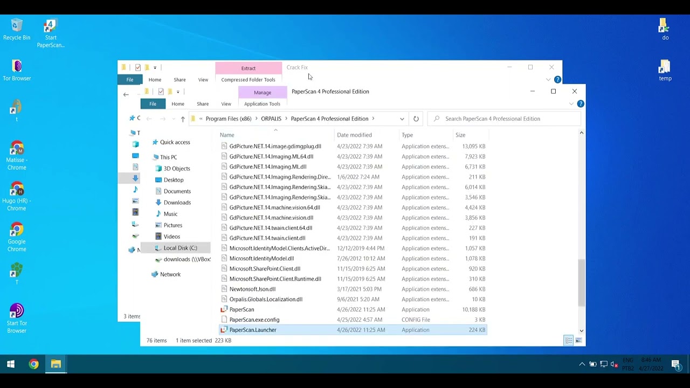Click the file list vertical scrollbar thumb
Image resolution: width=690 pixels, height=388 pixels.
(581, 283)
